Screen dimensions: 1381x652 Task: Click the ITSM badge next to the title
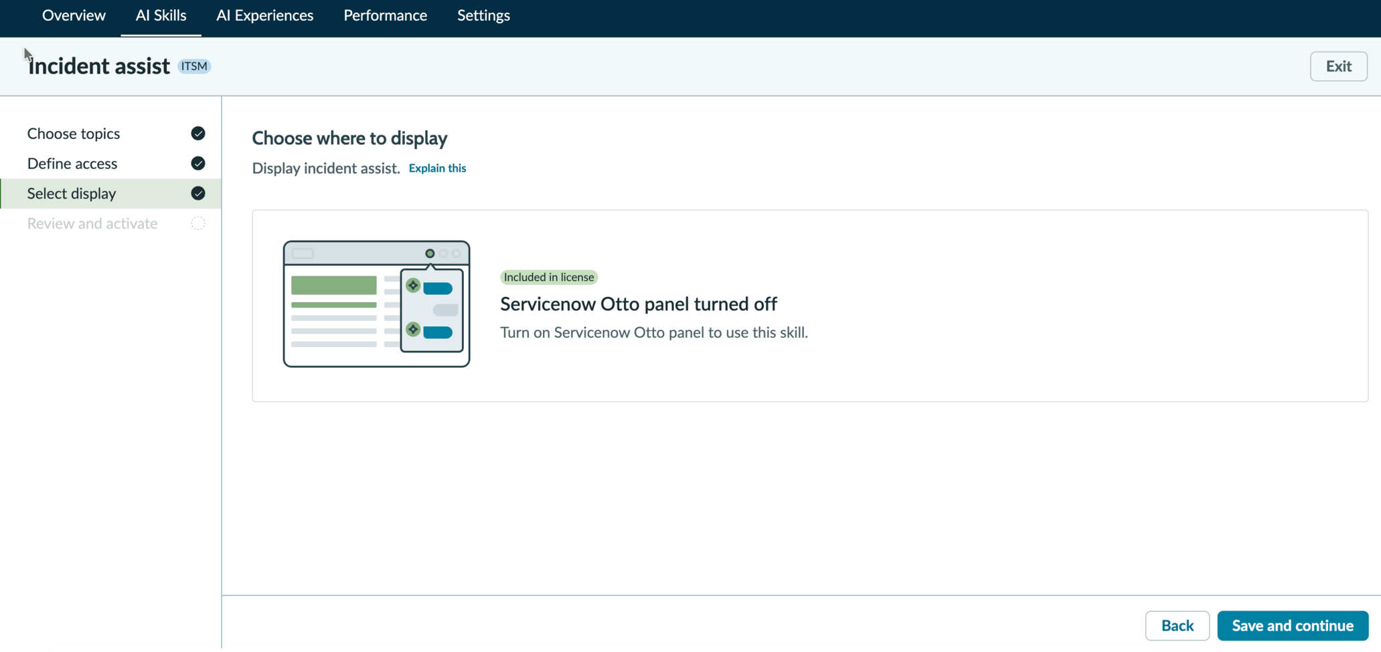pos(194,66)
